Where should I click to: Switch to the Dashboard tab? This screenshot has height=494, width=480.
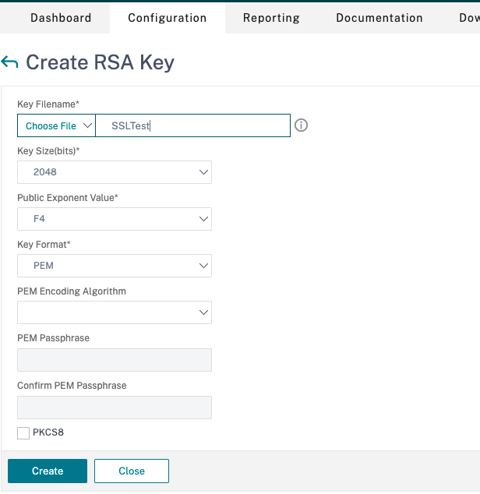(61, 17)
